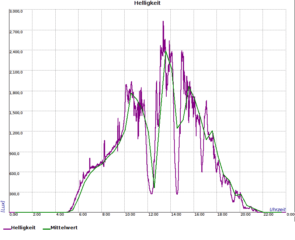Screen dimensions: 295x240
Task: Click the 8:00 time tick label
Action: (x=106, y=215)
